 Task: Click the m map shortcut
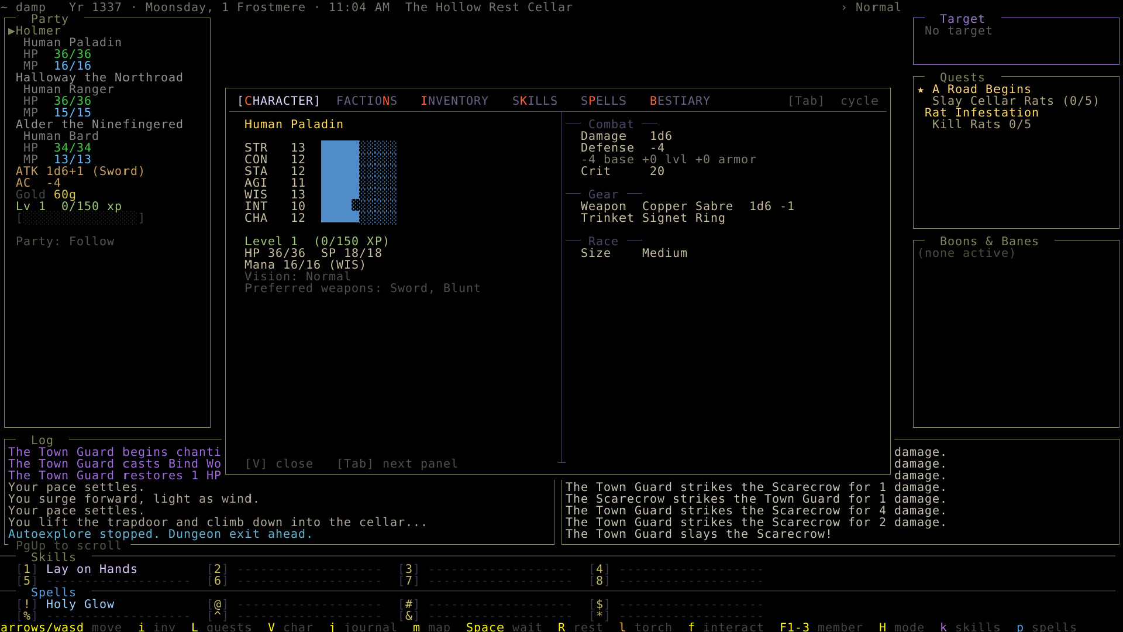click(432, 627)
